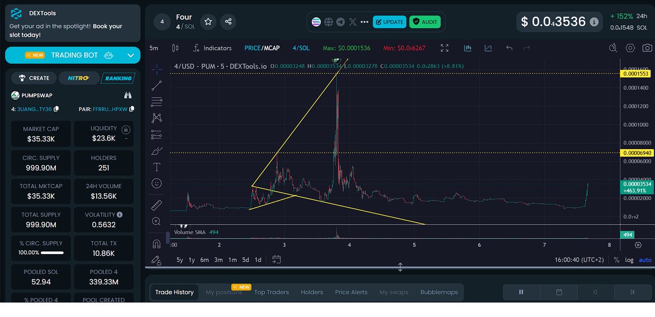Select the trend line drawing tool

pos(157,85)
